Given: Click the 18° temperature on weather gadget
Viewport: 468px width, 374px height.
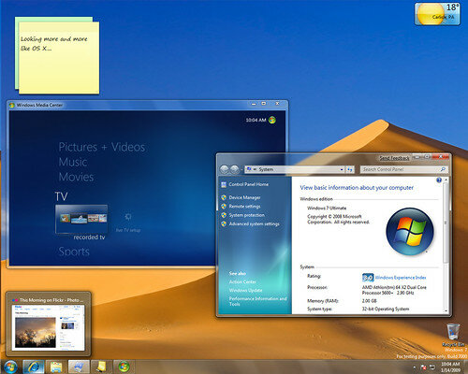Looking at the screenshot, I should point(452,7).
